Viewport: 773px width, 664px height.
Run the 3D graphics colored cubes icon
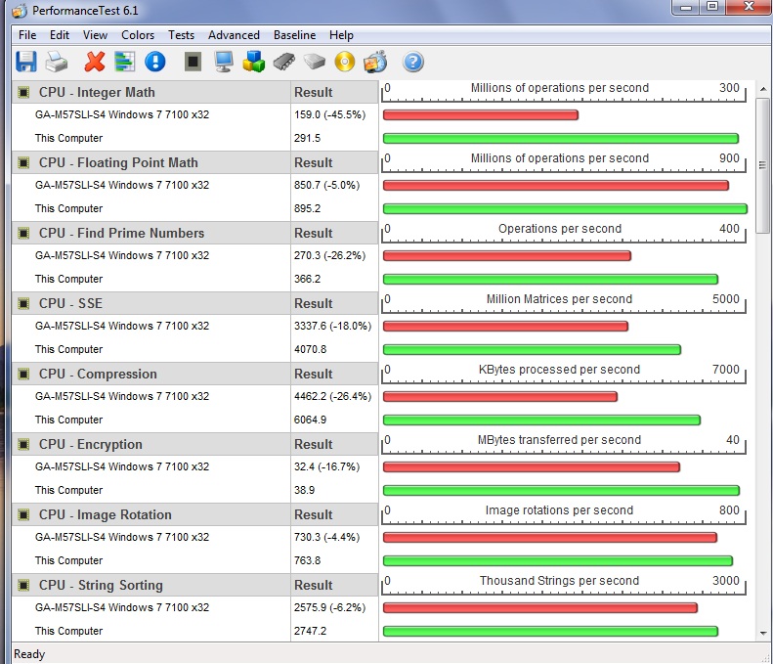click(x=254, y=63)
